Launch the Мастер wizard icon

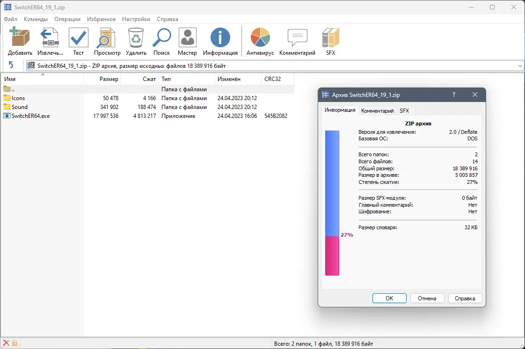coord(187,37)
